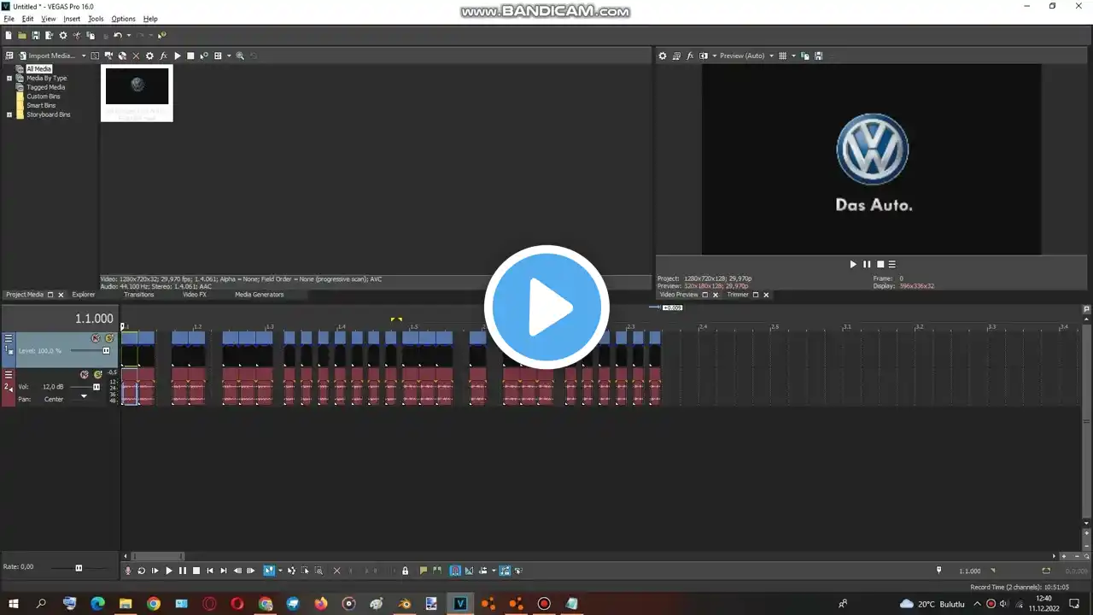1093x615 pixels.
Task: Select the All Media bin
Action: coord(38,69)
